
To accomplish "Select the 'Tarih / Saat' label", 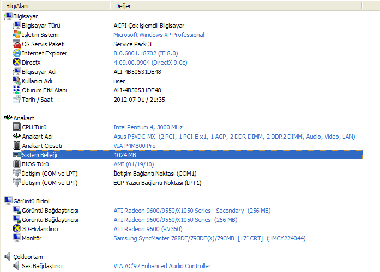I will (x=37, y=100).
